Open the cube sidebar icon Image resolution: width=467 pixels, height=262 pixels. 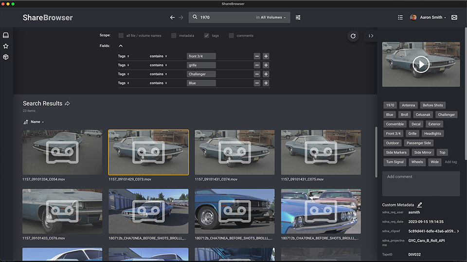click(6, 57)
